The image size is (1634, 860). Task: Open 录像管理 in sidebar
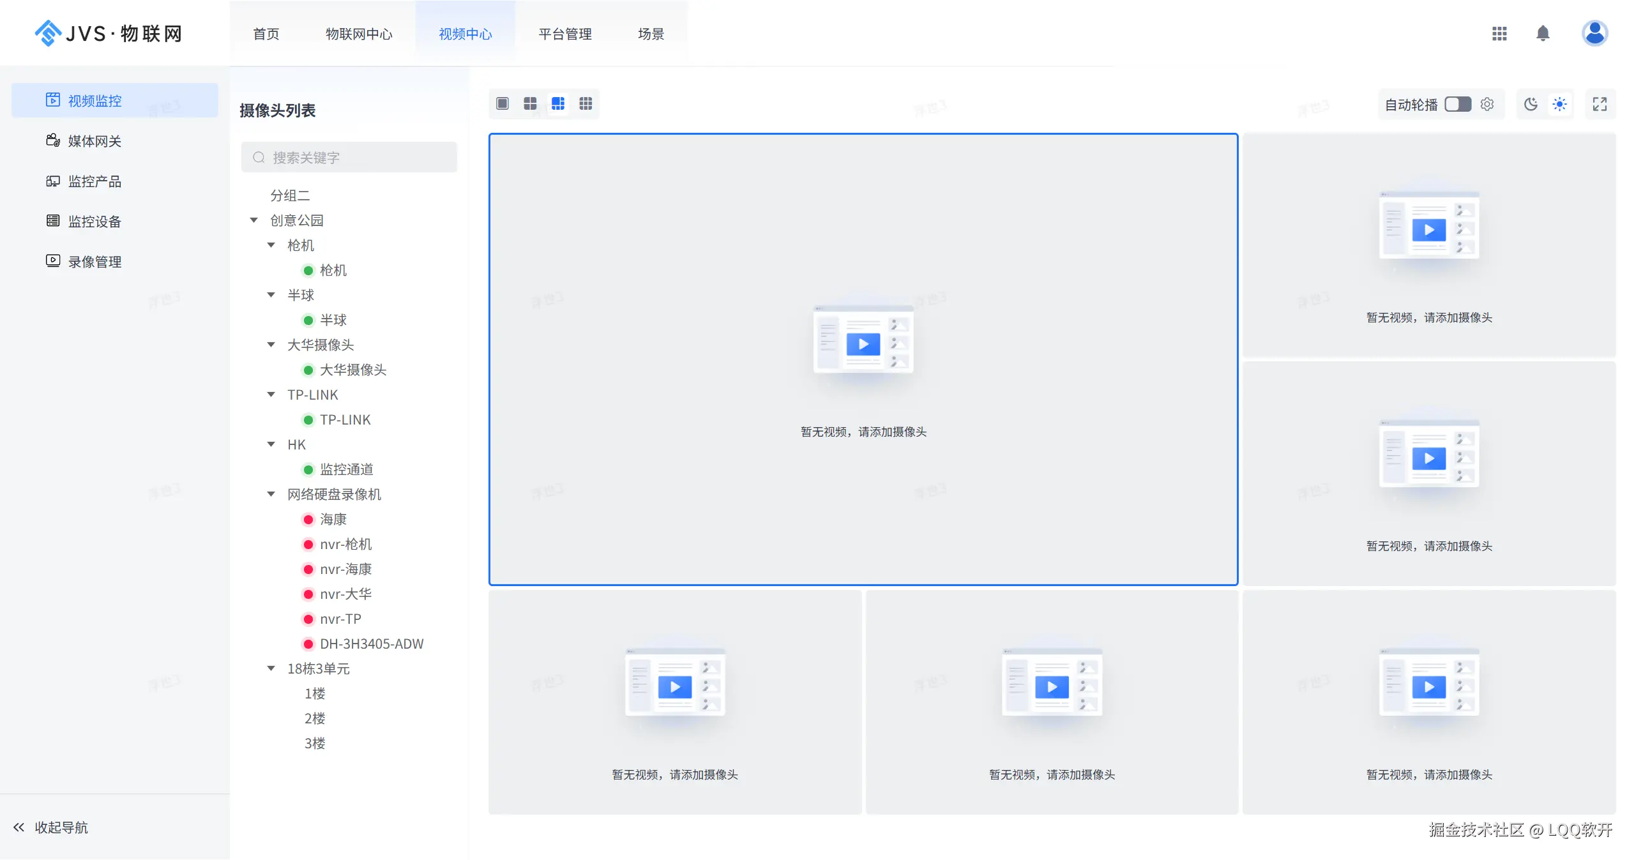tap(95, 262)
